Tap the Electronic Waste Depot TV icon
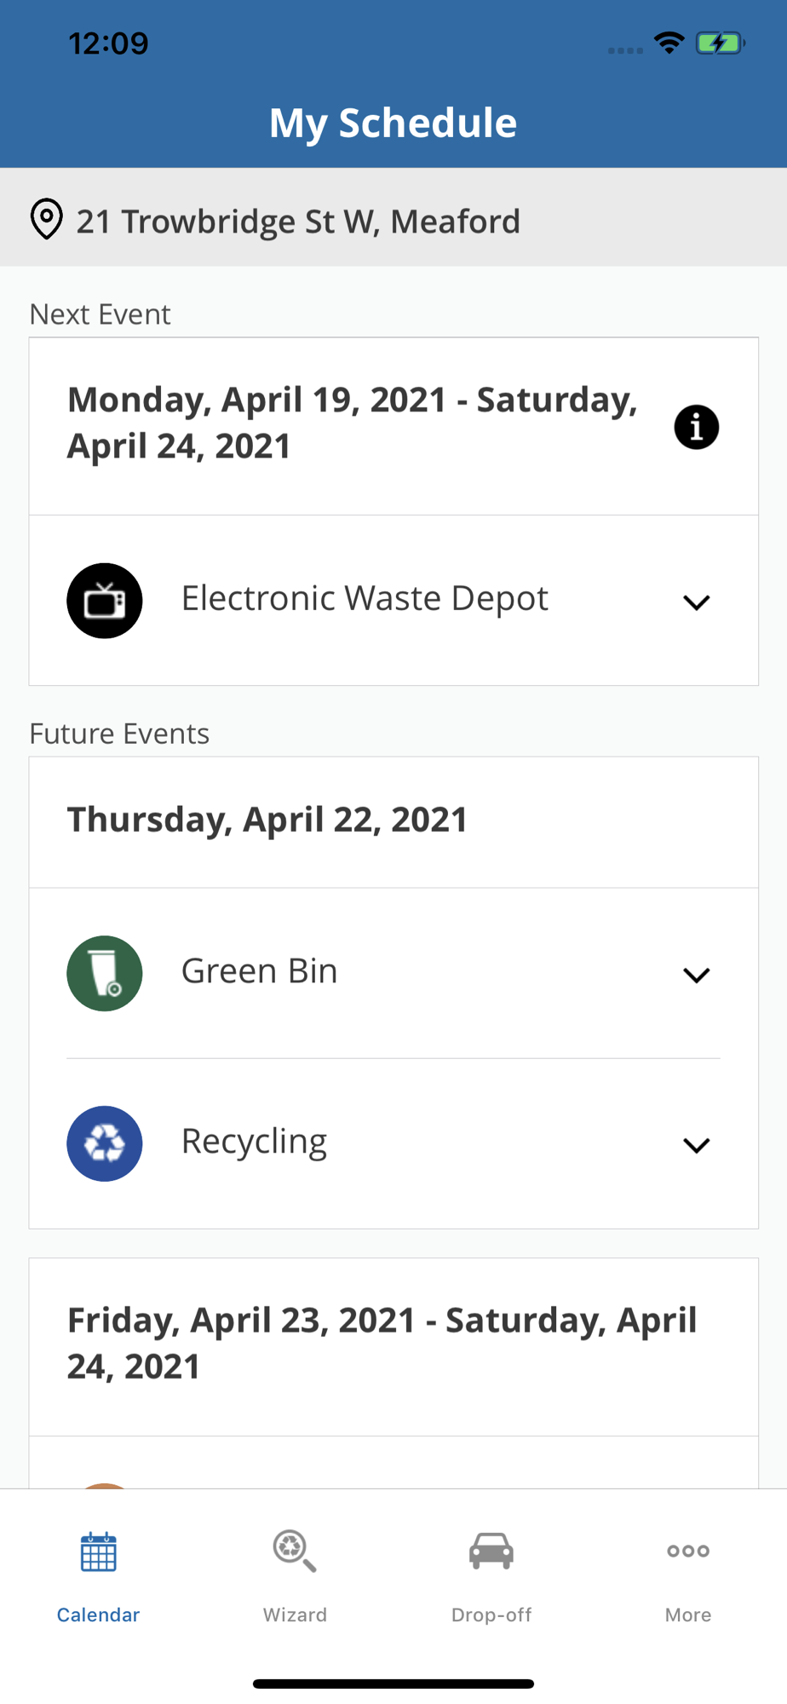787x1704 pixels. coord(105,601)
